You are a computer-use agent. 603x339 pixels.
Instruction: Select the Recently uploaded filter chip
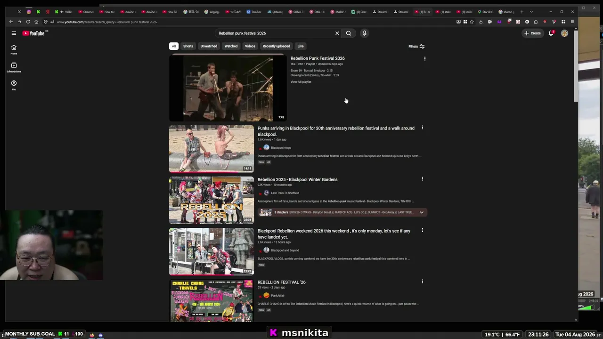click(x=276, y=46)
